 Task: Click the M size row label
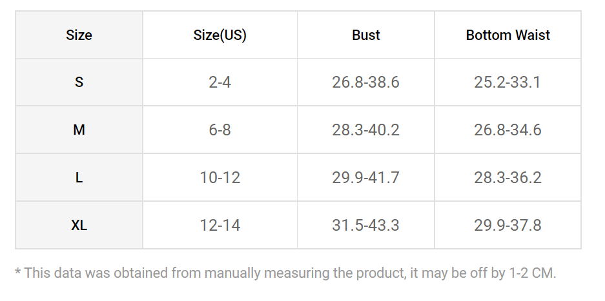pos(79,130)
